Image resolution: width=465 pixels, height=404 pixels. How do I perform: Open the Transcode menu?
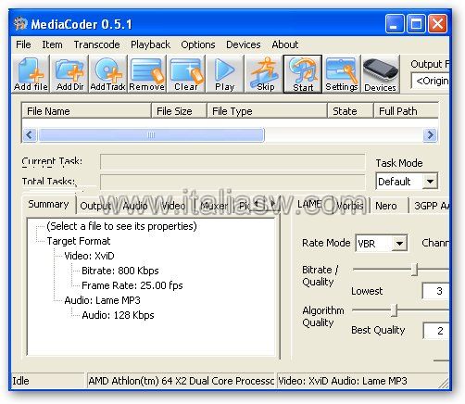96,44
